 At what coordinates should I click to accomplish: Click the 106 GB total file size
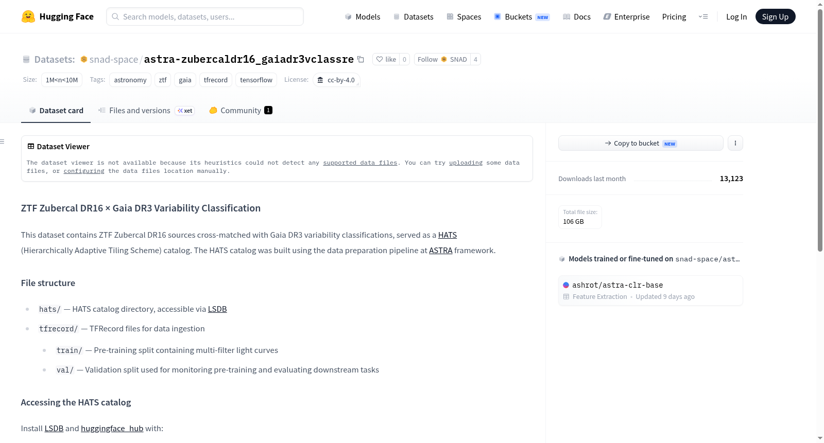(573, 222)
